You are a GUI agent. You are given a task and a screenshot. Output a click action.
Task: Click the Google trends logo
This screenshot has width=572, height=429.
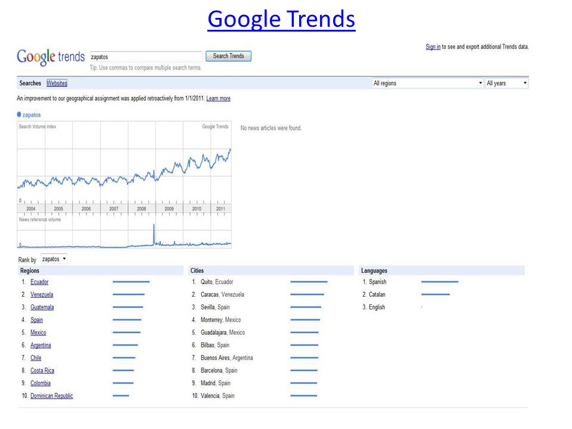coord(51,57)
